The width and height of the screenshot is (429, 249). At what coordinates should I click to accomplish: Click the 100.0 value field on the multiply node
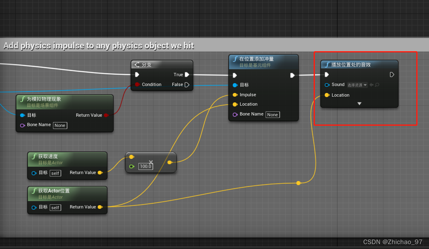145,166
